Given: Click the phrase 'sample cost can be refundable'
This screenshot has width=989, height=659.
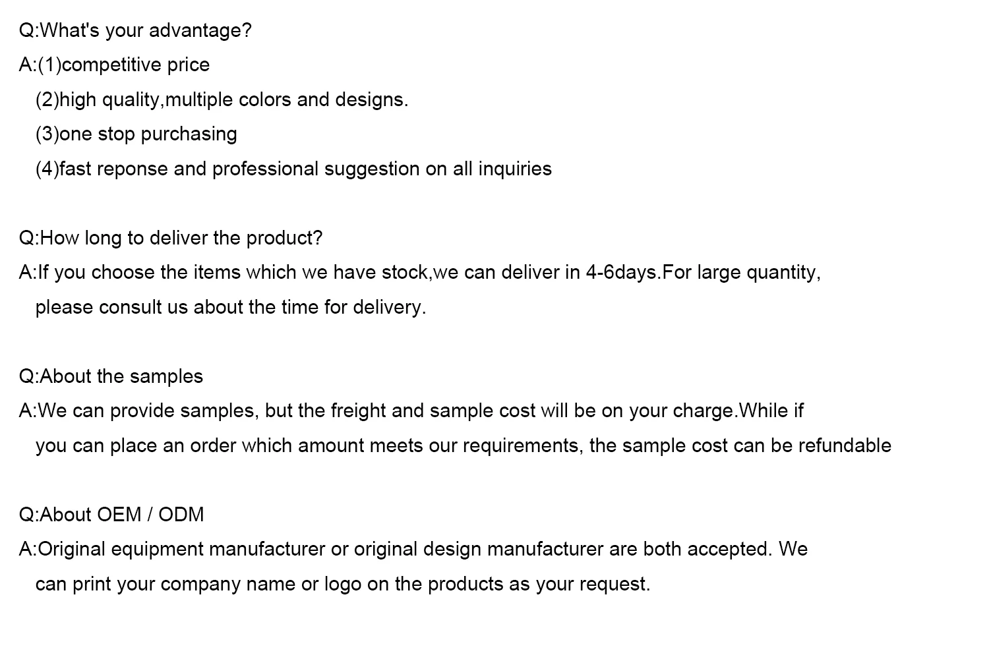Looking at the screenshot, I should (x=757, y=446).
